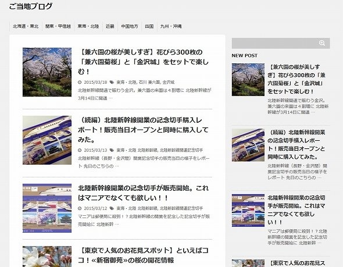The width and height of the screenshot is (343, 267).
Task: Click the clock icon beside 2015/03/18
Action: tap(80, 82)
